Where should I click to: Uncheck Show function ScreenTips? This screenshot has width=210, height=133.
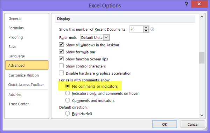(61, 59)
